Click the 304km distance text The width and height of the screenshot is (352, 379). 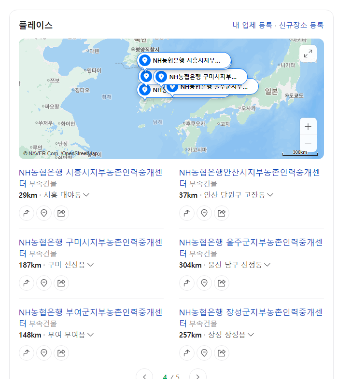(190, 265)
